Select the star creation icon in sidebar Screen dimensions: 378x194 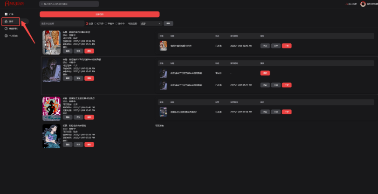click(x=6, y=21)
